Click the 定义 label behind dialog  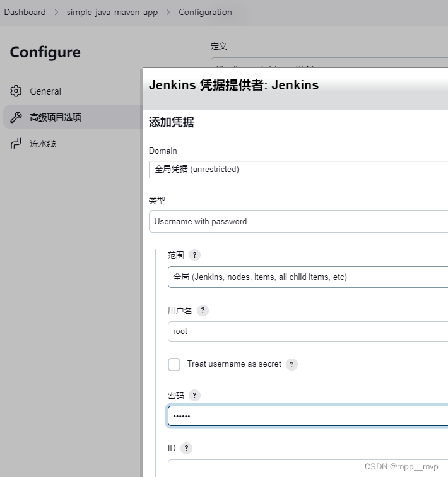(x=219, y=46)
